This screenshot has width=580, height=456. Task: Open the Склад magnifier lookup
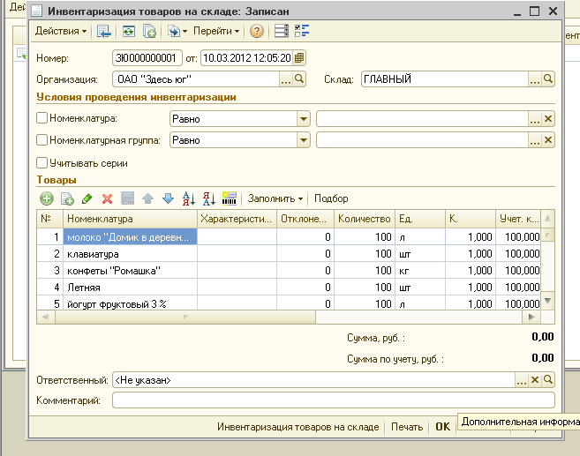pyautogui.click(x=548, y=79)
